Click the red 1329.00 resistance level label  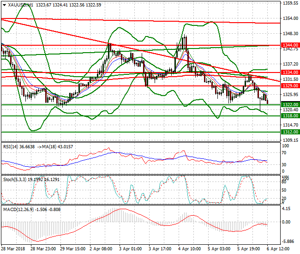pyautogui.click(x=291, y=86)
